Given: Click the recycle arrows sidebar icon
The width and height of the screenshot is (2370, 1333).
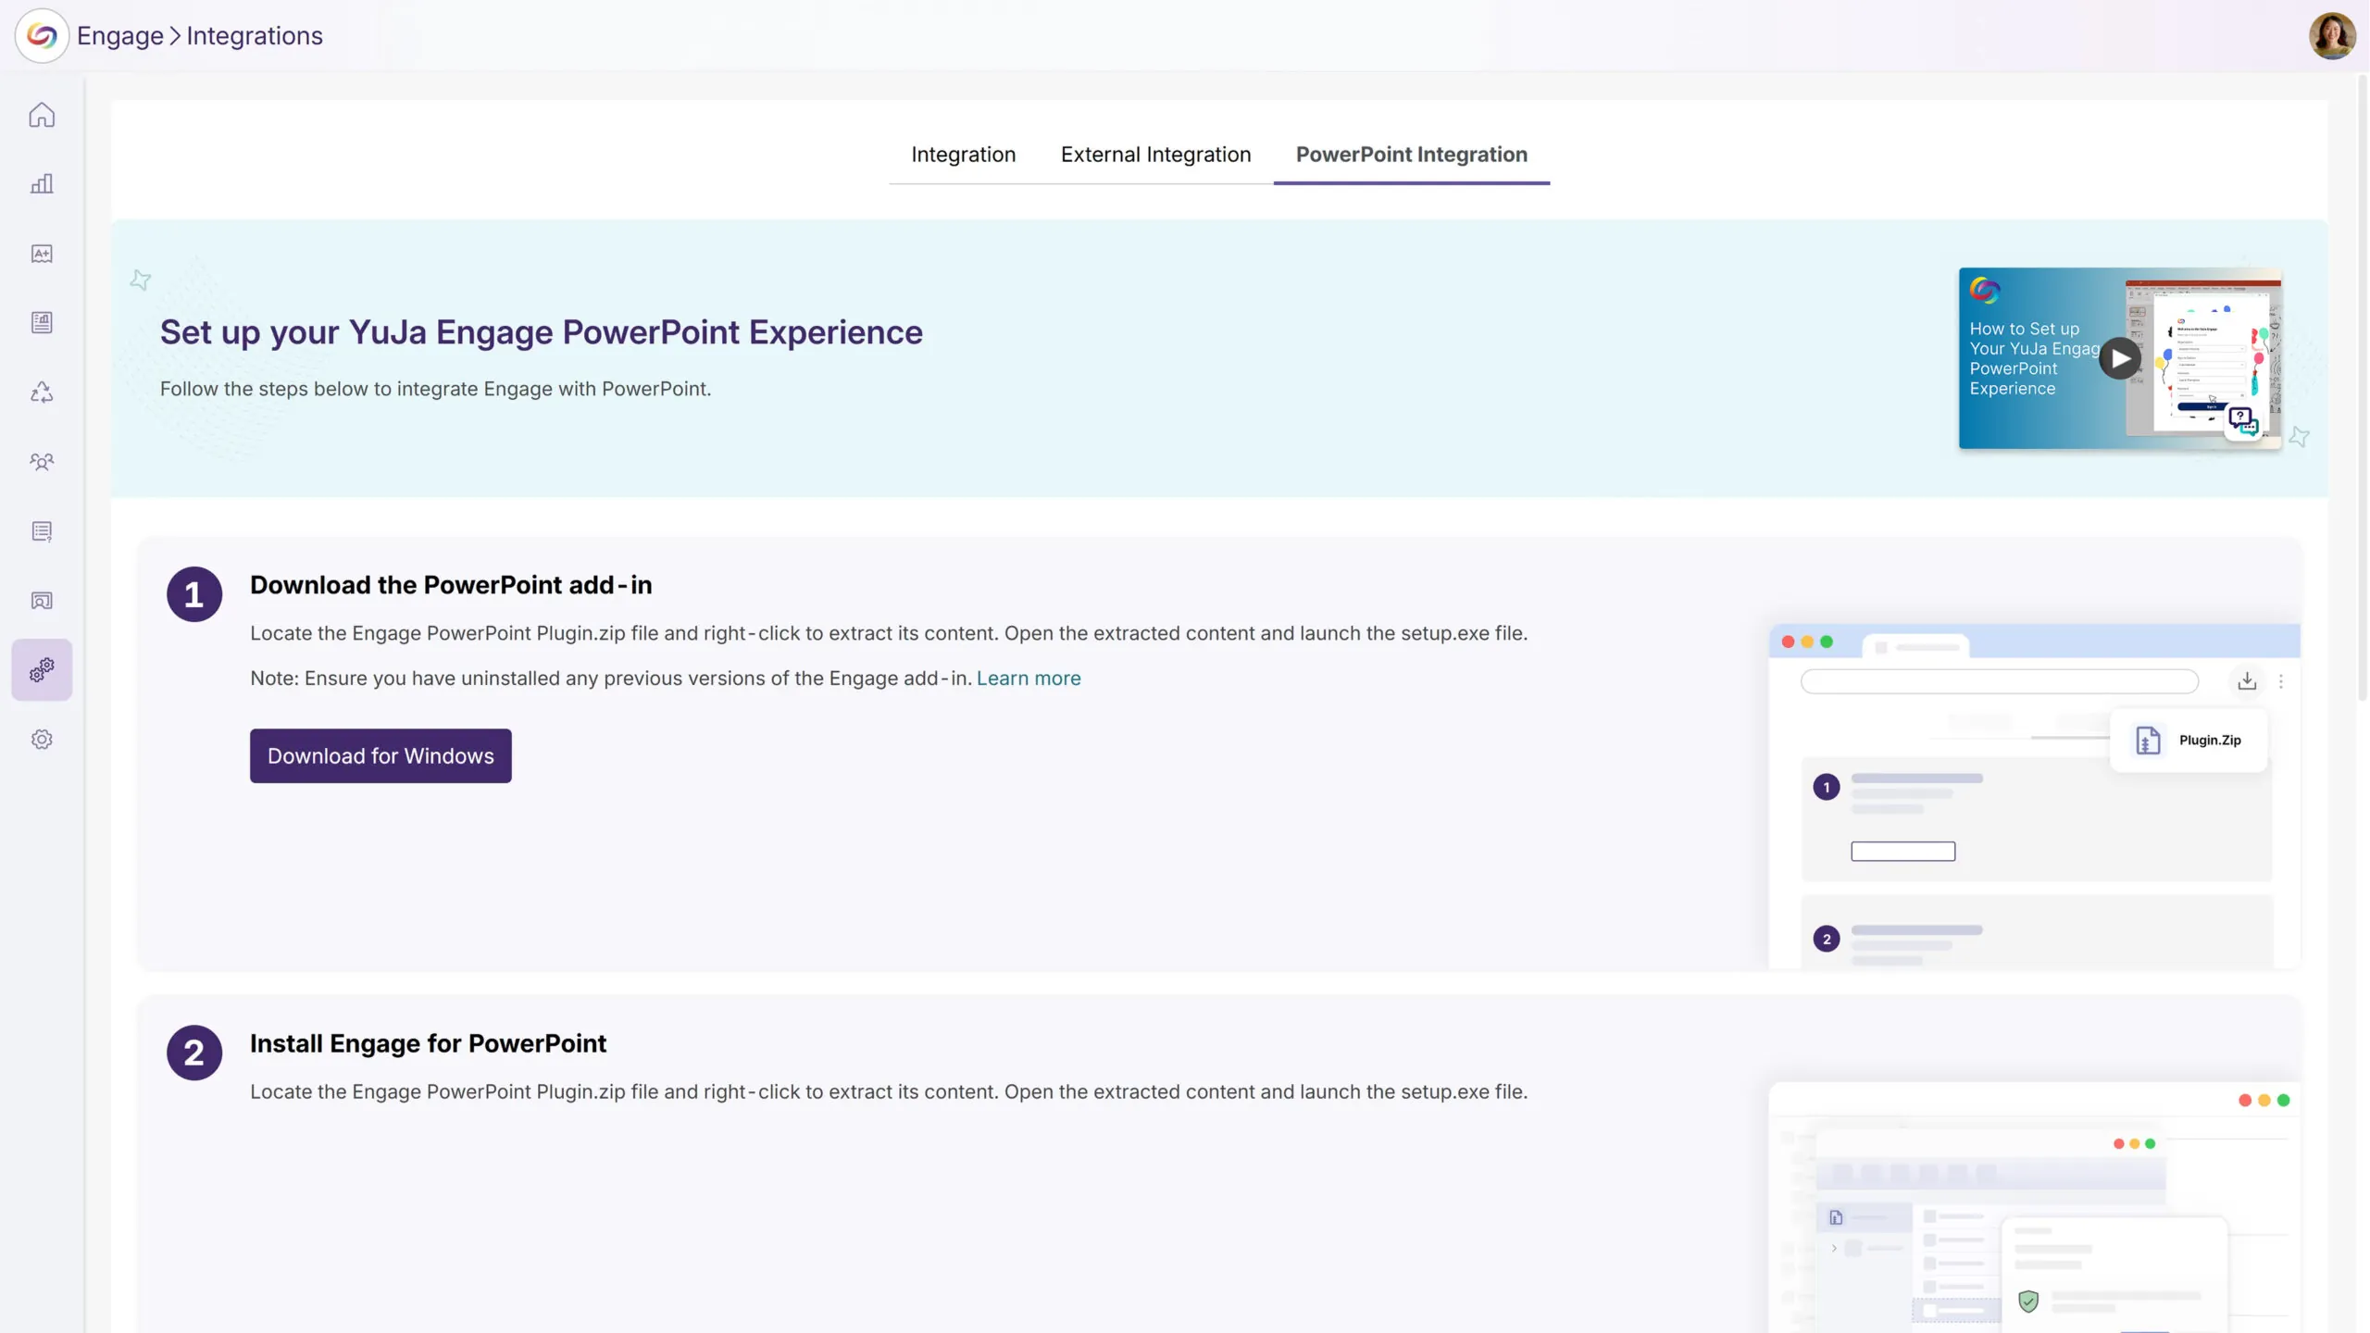Looking at the screenshot, I should click(x=42, y=392).
